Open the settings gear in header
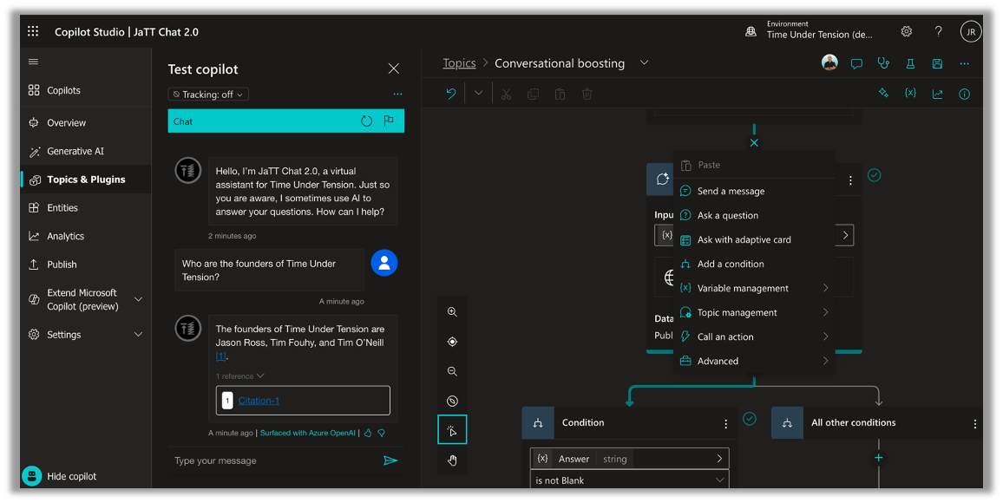1003x503 pixels. point(907,31)
